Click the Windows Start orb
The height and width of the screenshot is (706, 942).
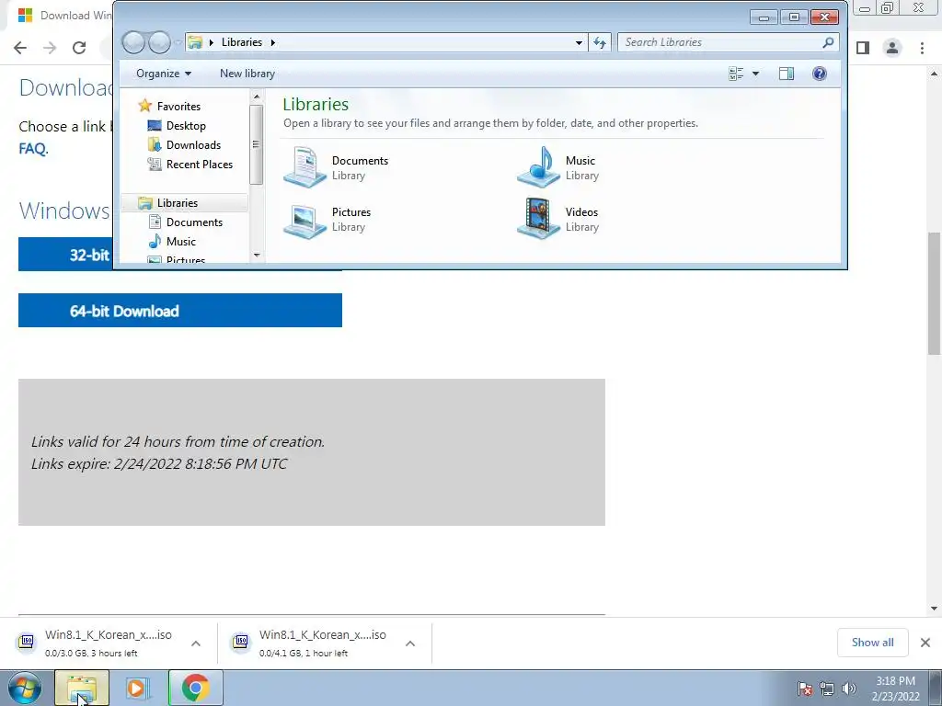[25, 688]
